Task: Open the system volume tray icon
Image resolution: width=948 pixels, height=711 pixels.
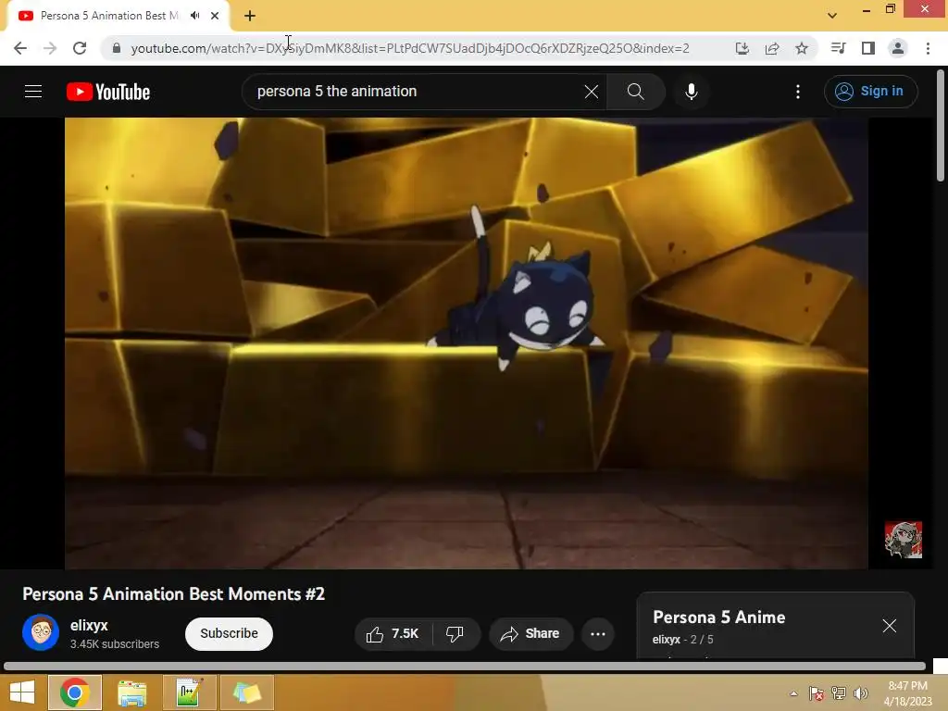Action: tap(860, 693)
